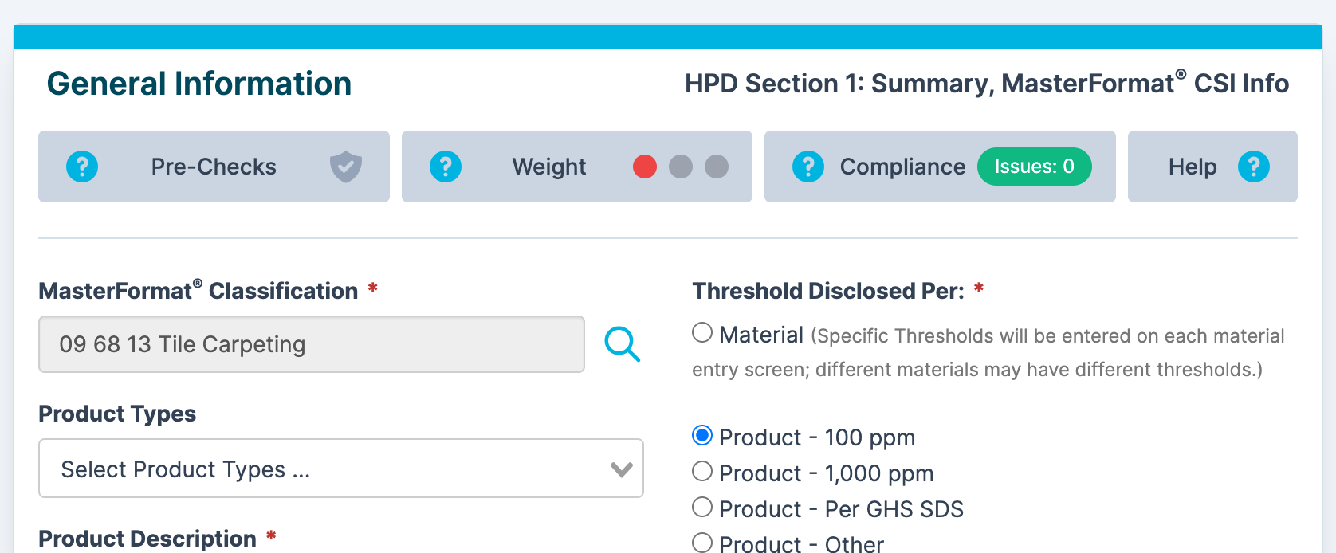Viewport: 1336px width, 553px height.
Task: Click the green Issues: 0 badge
Action: coord(1034,167)
